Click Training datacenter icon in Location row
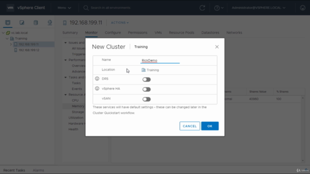This screenshot has height=174, width=310. pyautogui.click(x=143, y=70)
